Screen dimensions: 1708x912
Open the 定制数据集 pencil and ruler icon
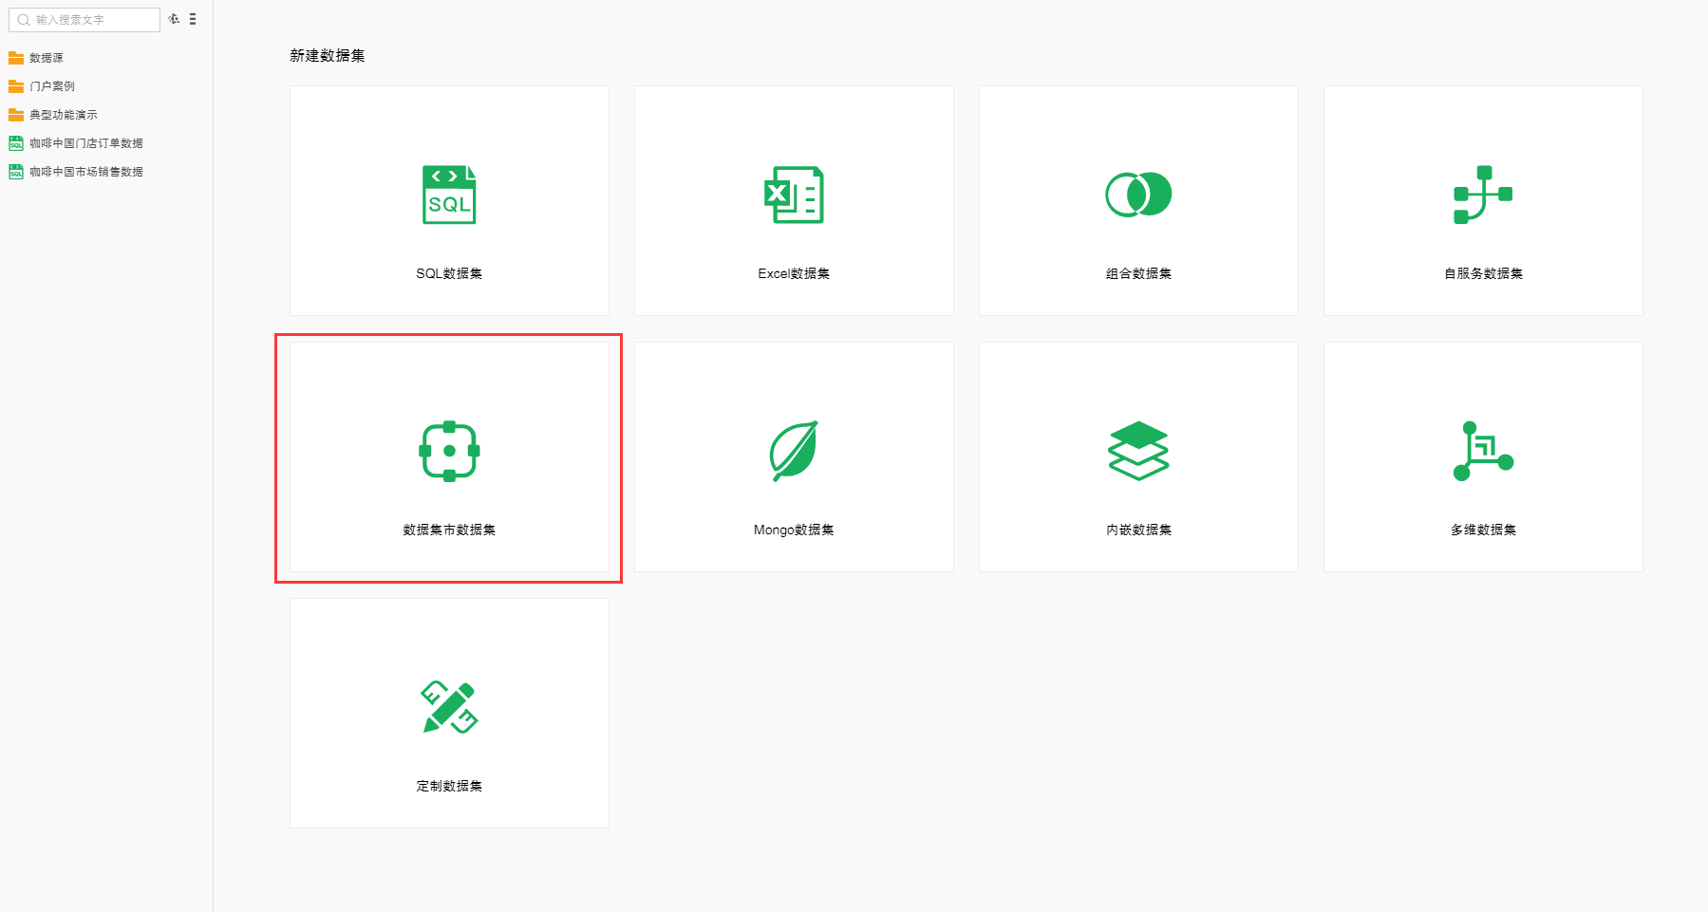(x=449, y=707)
